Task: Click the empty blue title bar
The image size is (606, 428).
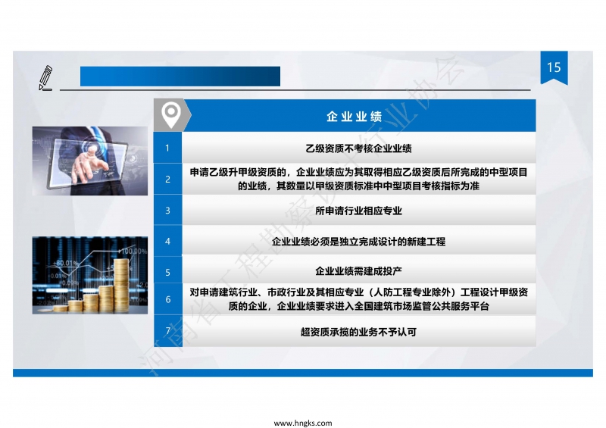Action: tap(180, 76)
